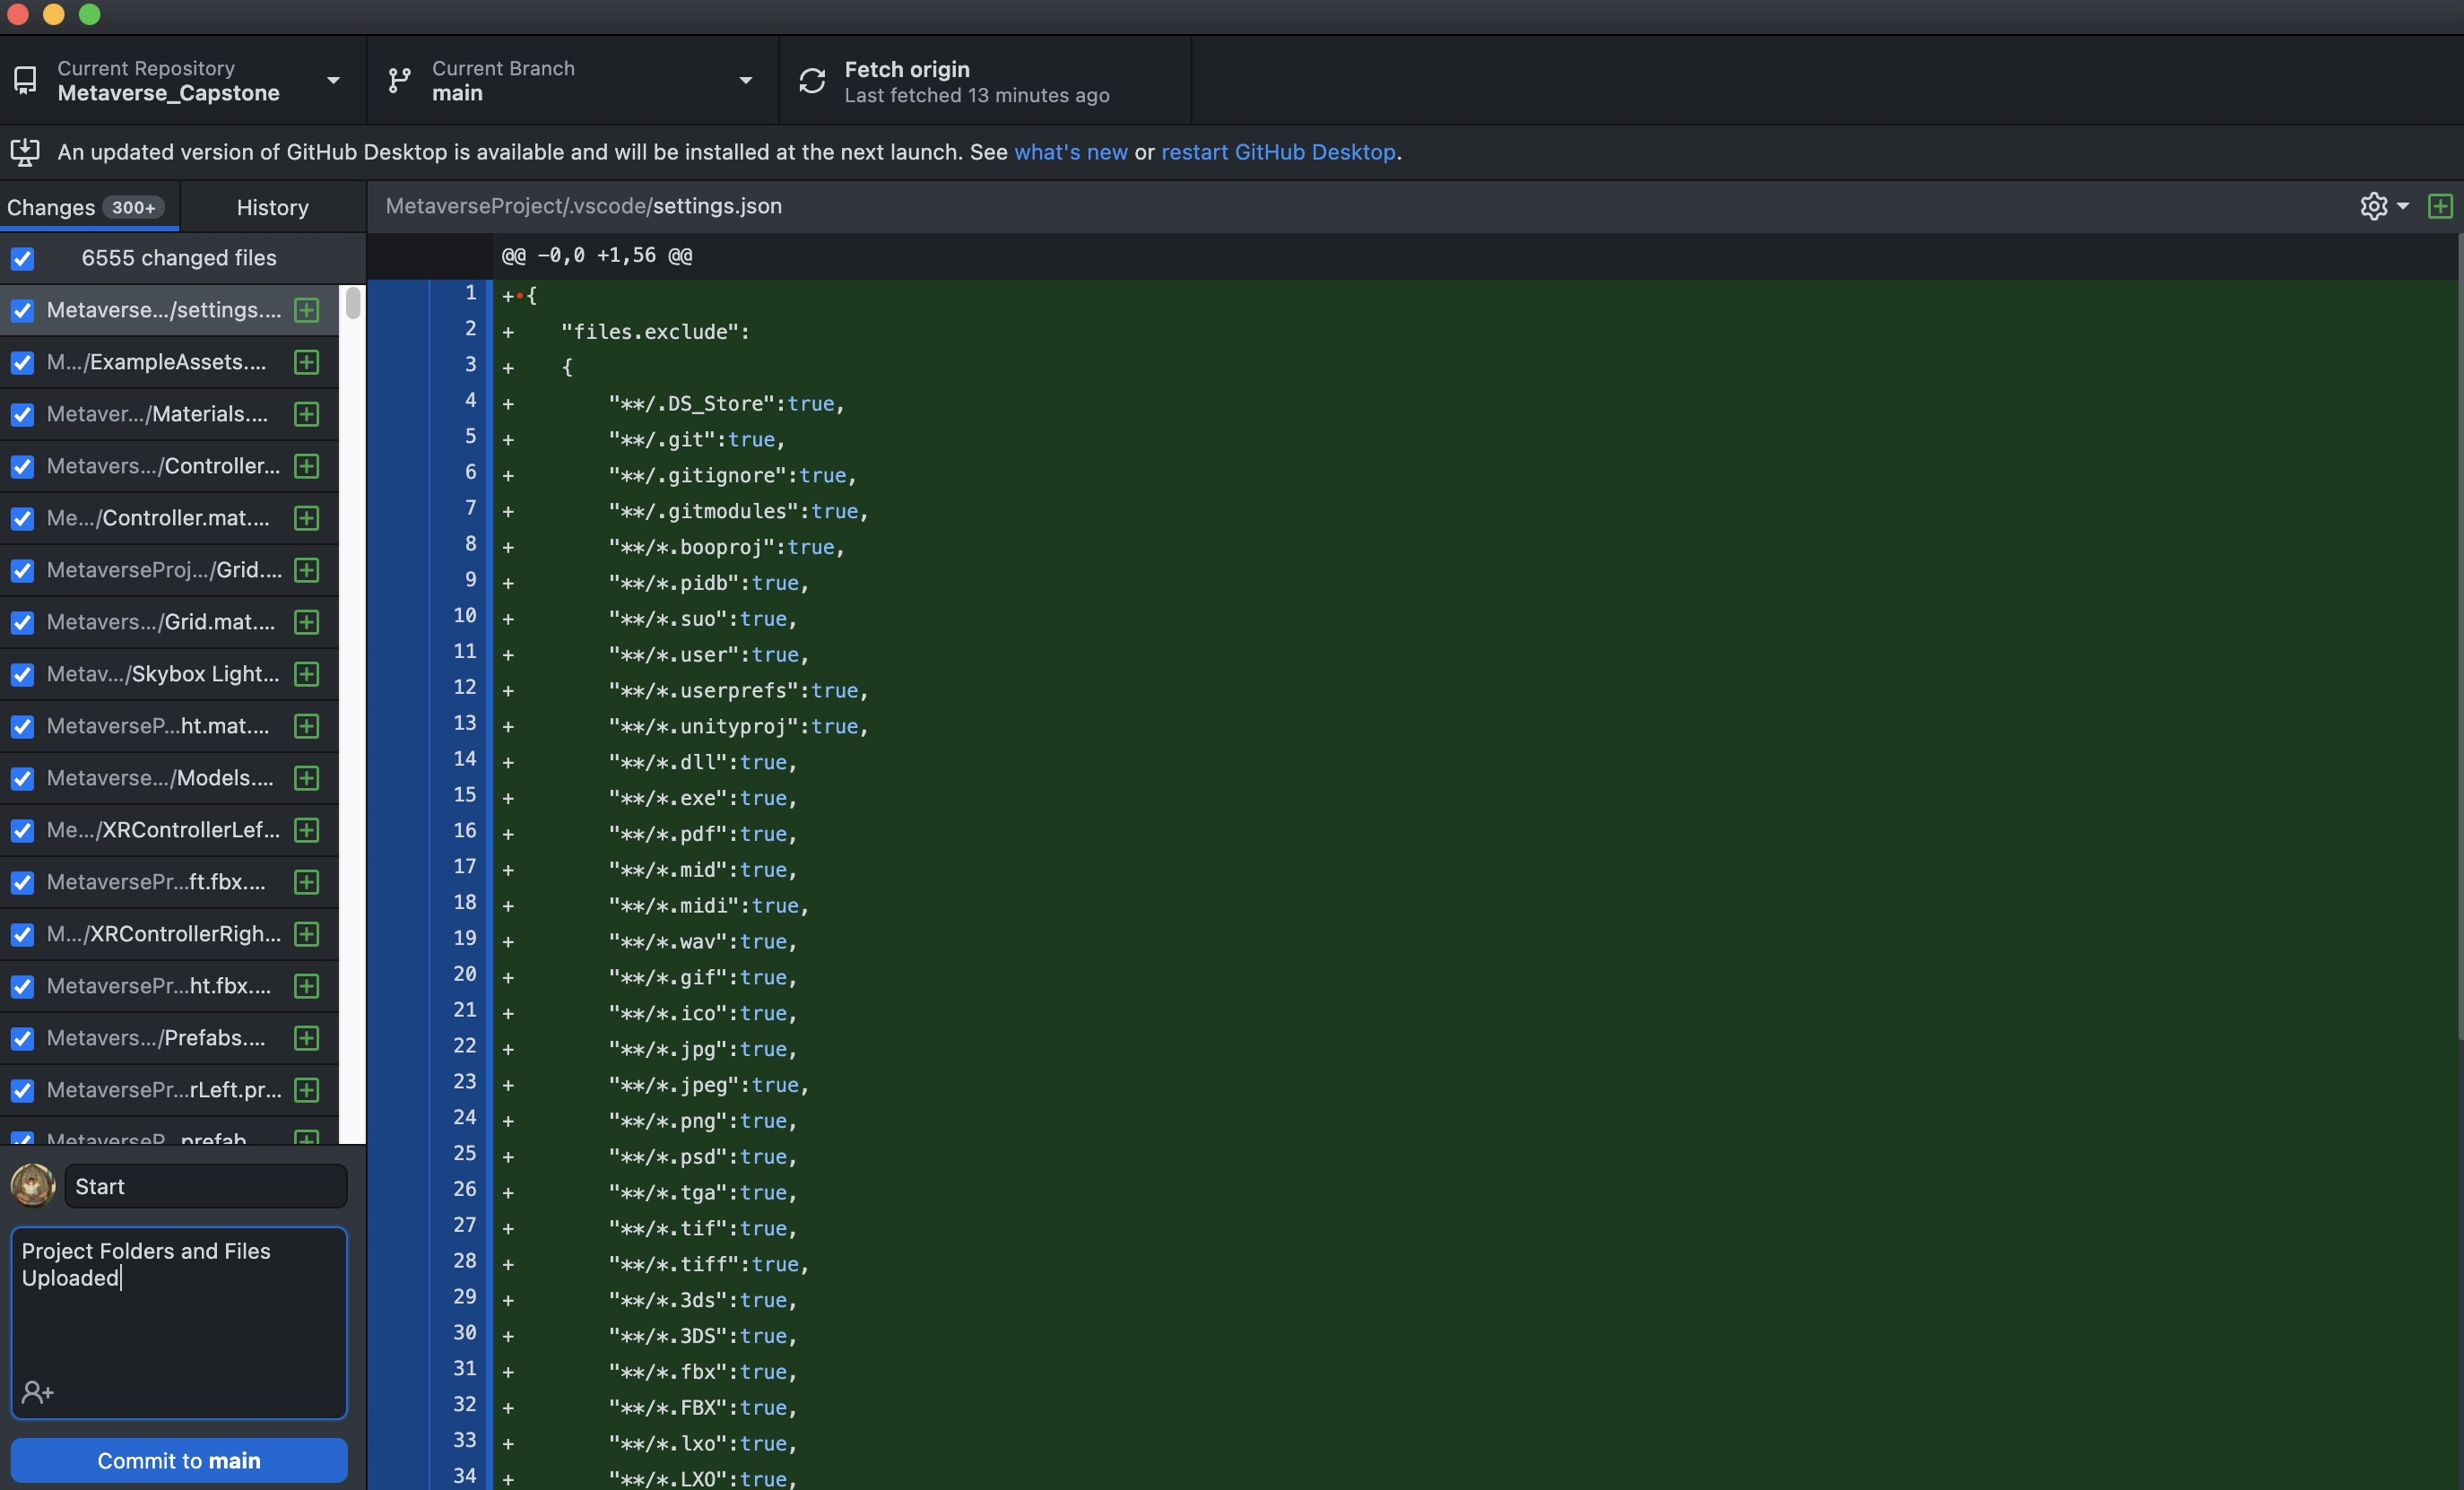This screenshot has width=2464, height=1490.
Task: Click added status icon for settings file
Action: (307, 310)
